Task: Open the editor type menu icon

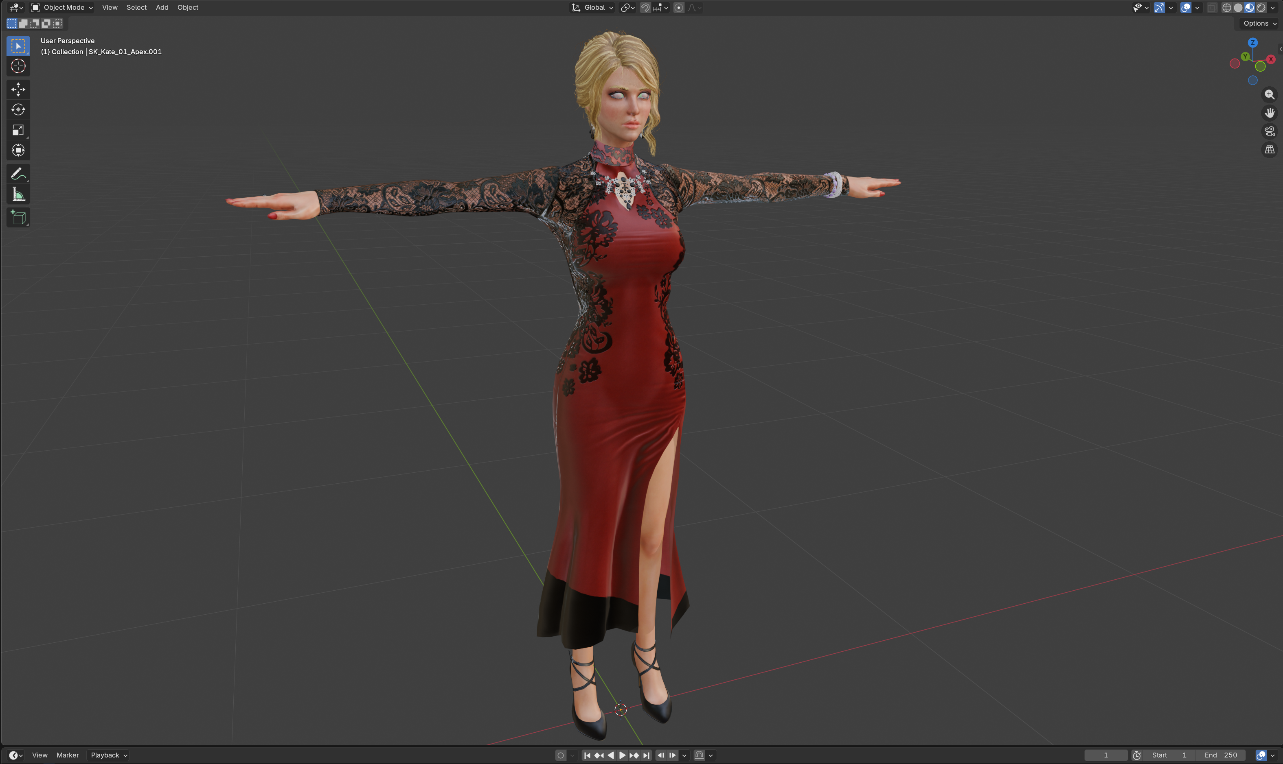Action: tap(16, 7)
